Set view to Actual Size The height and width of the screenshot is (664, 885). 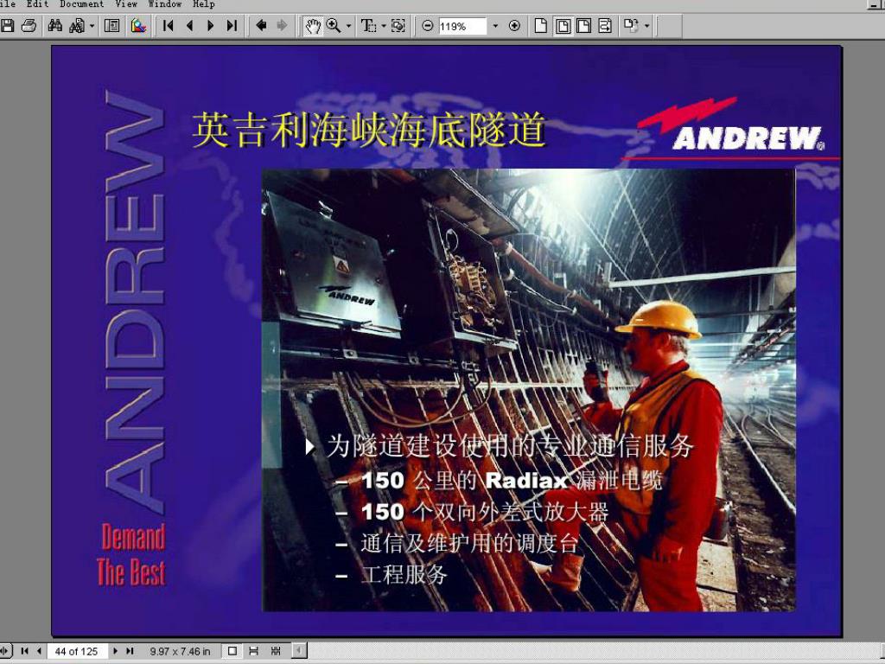(x=541, y=26)
